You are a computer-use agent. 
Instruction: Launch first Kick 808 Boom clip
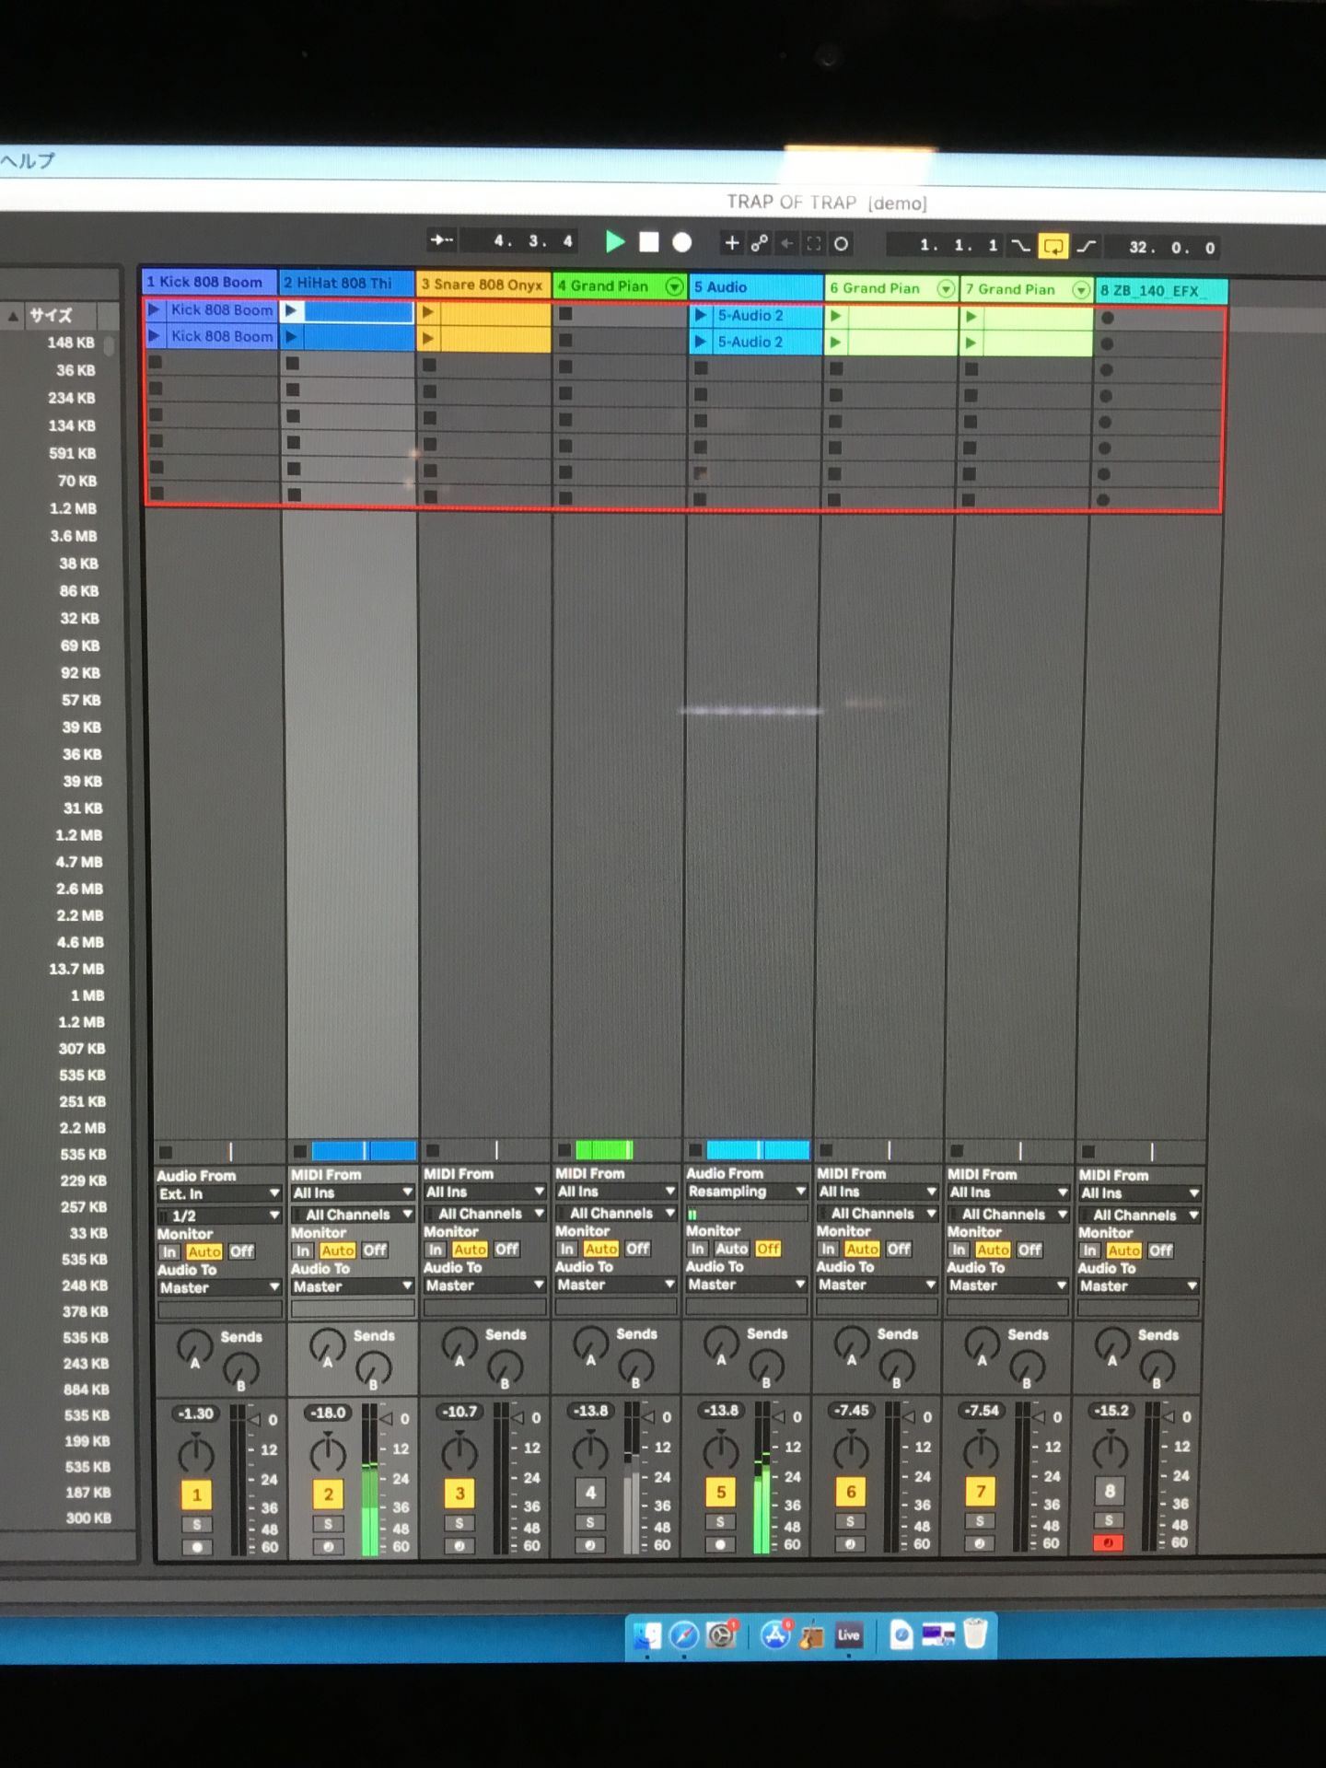(x=154, y=309)
